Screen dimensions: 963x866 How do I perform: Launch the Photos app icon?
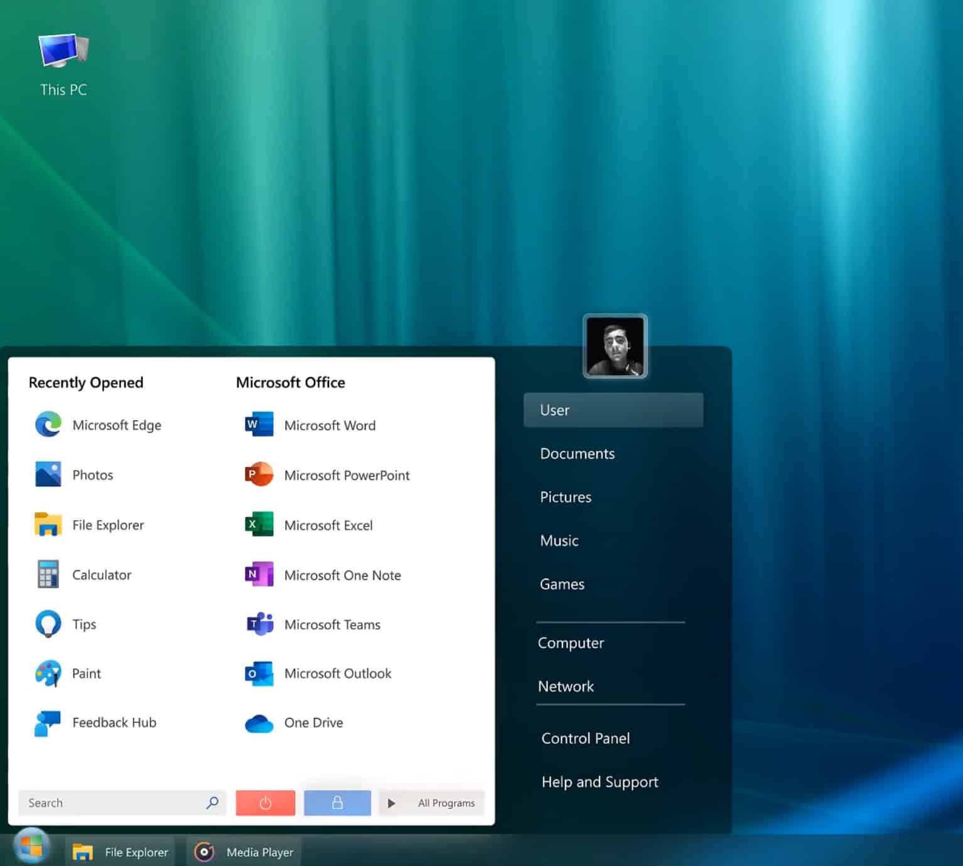point(48,474)
